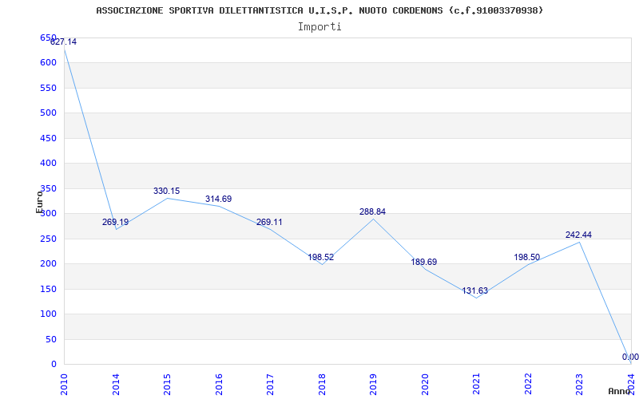Click the 200 value on Euro axis
Viewport: 639px width, 399px height.
48,264
